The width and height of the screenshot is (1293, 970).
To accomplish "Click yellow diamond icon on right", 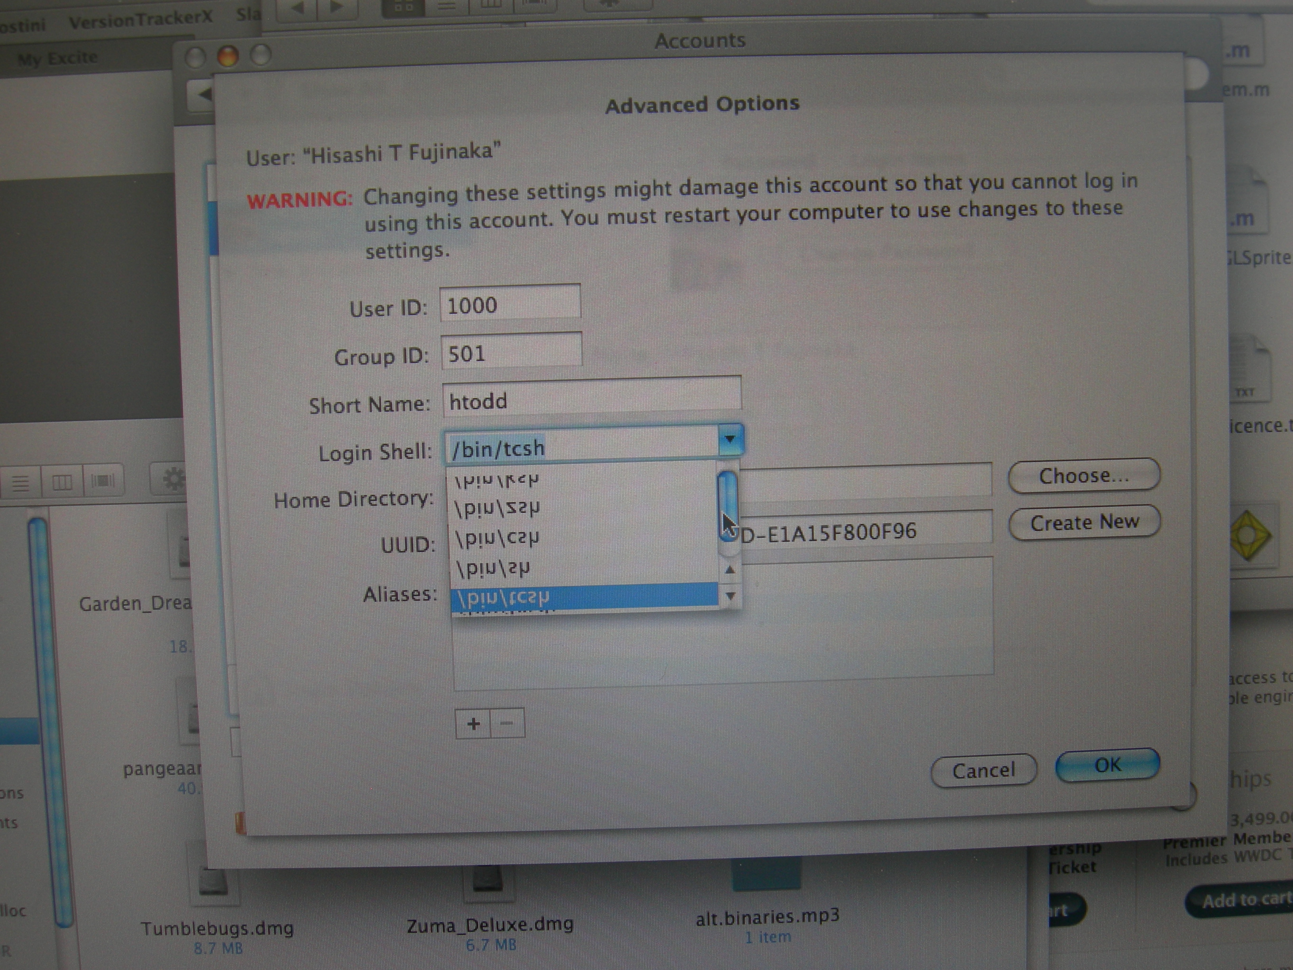I will [1250, 535].
